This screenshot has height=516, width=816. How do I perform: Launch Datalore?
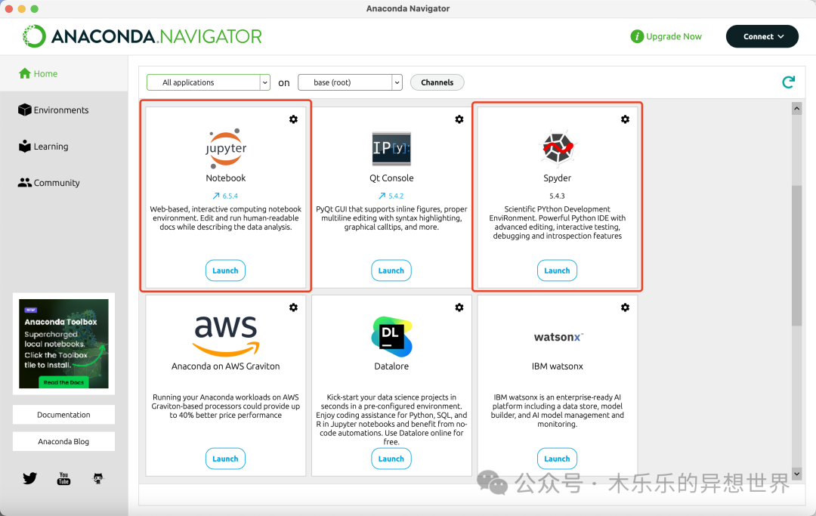391,459
